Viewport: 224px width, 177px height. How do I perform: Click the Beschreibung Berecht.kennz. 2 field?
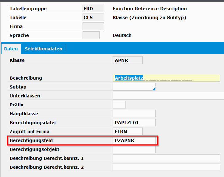[x=166, y=167]
